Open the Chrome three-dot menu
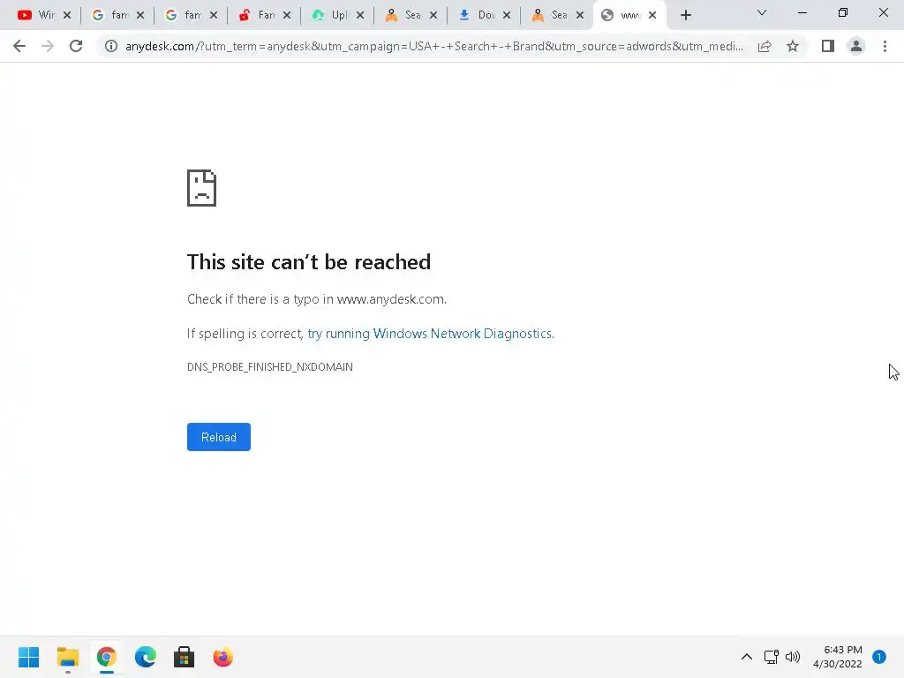904x678 pixels. click(x=885, y=46)
